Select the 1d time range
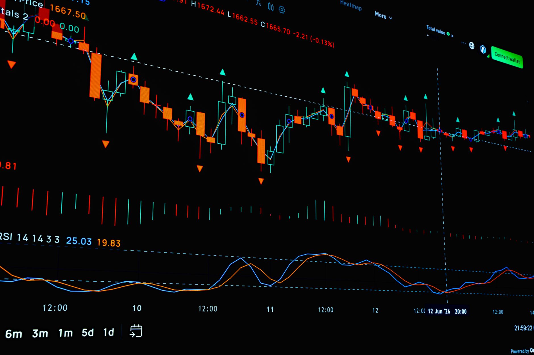The image size is (534, 355). (x=109, y=332)
